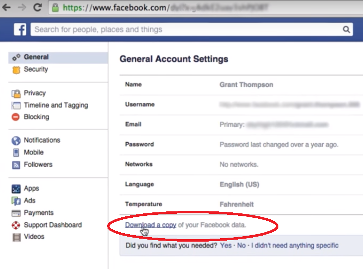
Task: Click the Password row label
Action: [139, 144]
